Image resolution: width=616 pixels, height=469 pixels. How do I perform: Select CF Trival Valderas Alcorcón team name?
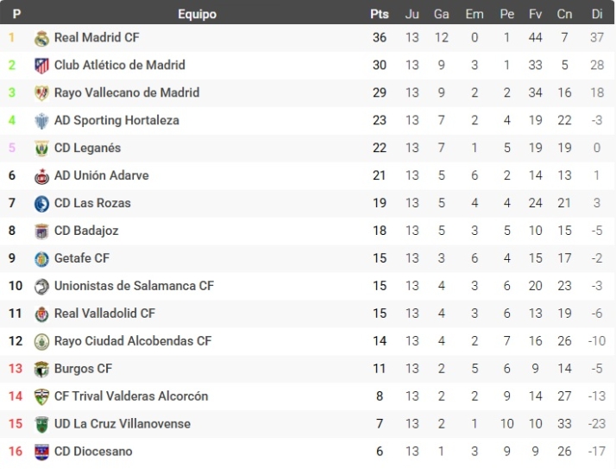131,396
